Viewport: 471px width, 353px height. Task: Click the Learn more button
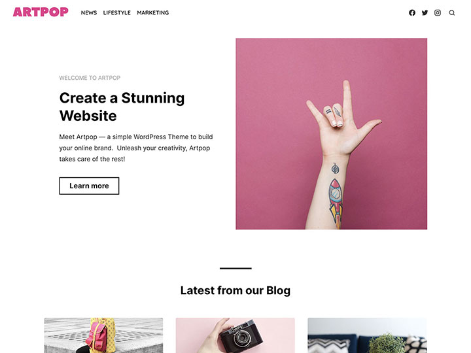(x=89, y=186)
